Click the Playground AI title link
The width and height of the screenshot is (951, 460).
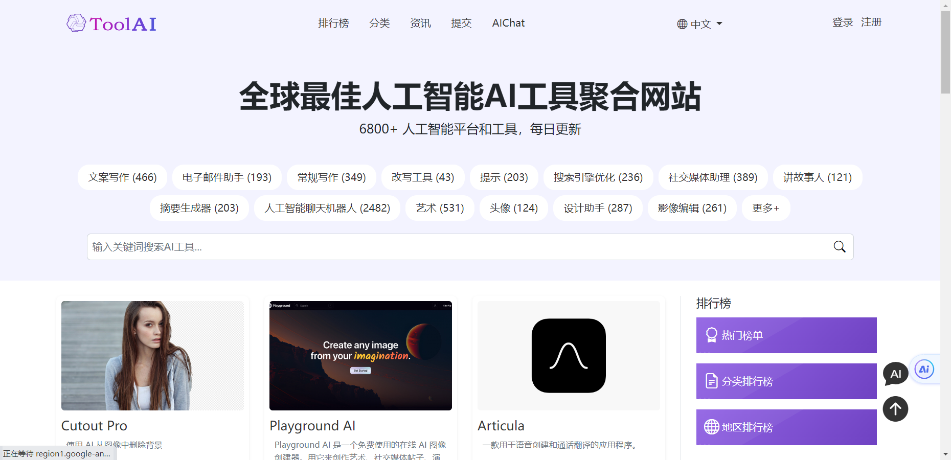click(312, 426)
